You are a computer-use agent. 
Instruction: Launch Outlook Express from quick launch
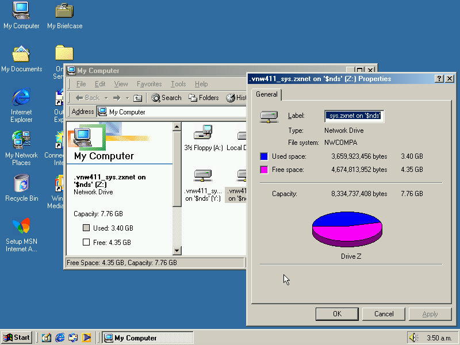coord(73,338)
